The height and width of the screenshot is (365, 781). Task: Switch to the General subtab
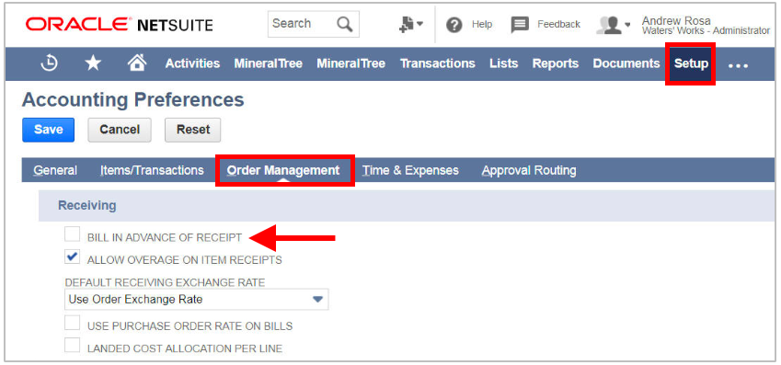[x=55, y=170]
